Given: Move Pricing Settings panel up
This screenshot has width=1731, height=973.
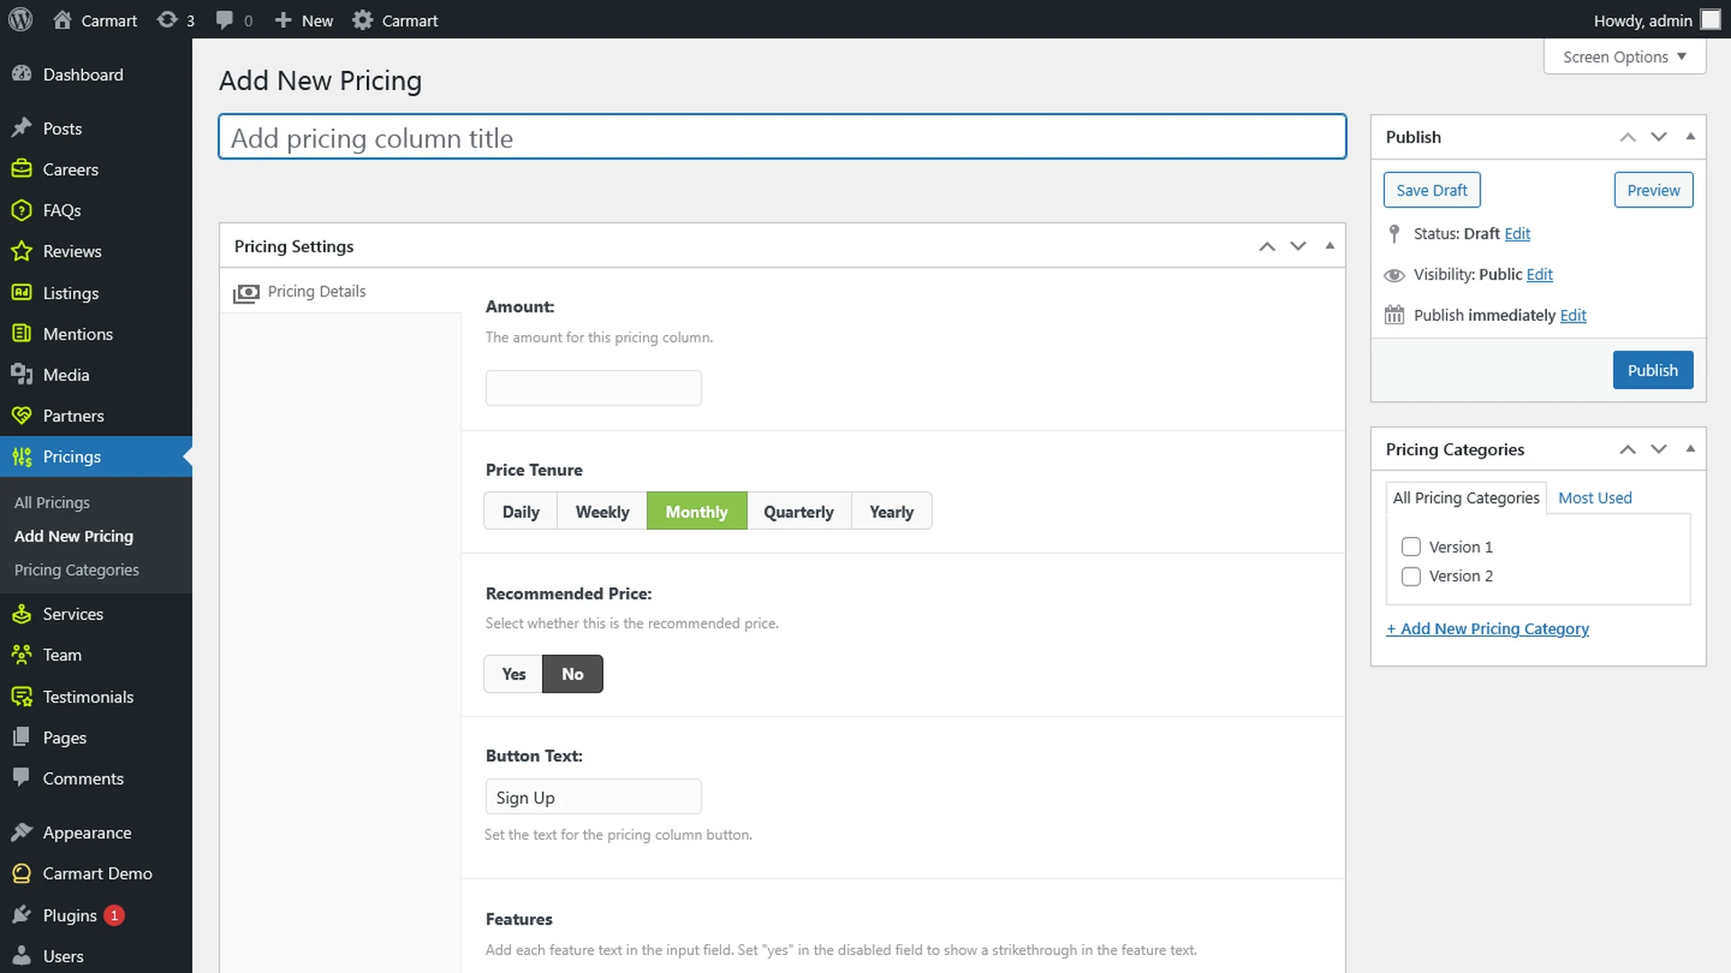Looking at the screenshot, I should 1267,246.
